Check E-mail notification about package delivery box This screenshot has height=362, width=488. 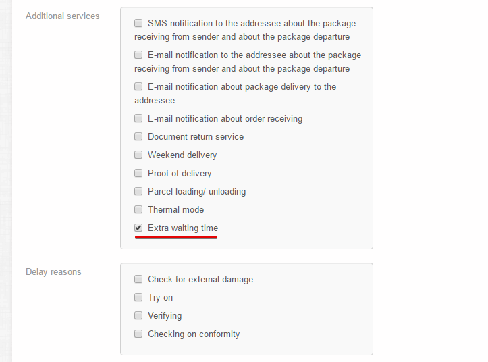coord(138,86)
